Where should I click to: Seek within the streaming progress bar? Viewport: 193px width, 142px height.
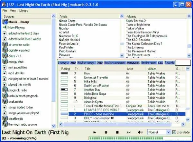[x=140, y=138]
